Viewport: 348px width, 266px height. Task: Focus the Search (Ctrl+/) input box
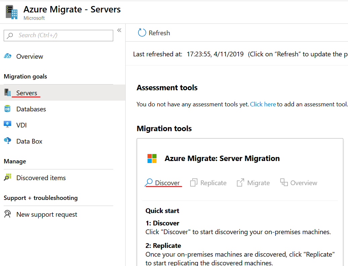click(58, 36)
